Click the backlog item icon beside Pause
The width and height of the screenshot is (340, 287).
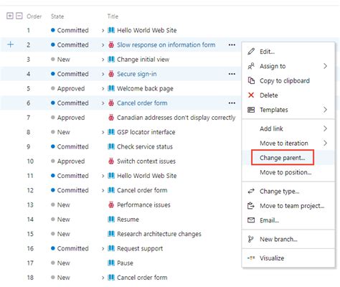coord(111,263)
